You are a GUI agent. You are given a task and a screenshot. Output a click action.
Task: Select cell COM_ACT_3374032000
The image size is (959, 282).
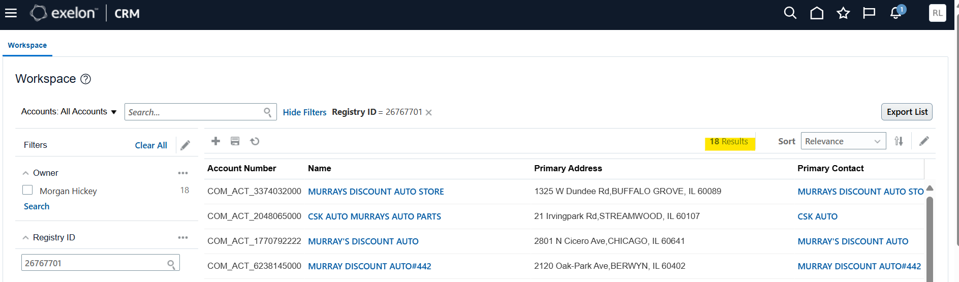click(x=254, y=191)
